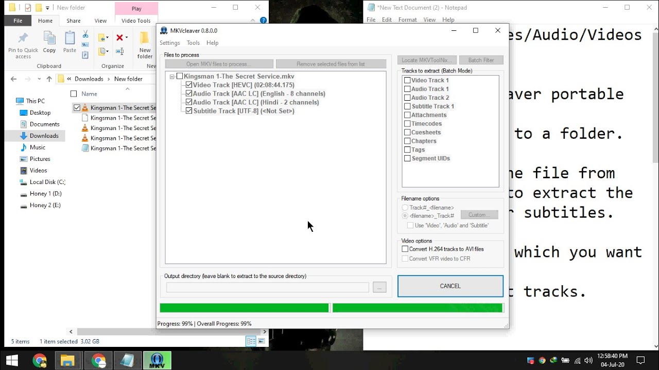Check the Kingsman 1-The Secret Service.mkv checkbox

click(x=180, y=77)
